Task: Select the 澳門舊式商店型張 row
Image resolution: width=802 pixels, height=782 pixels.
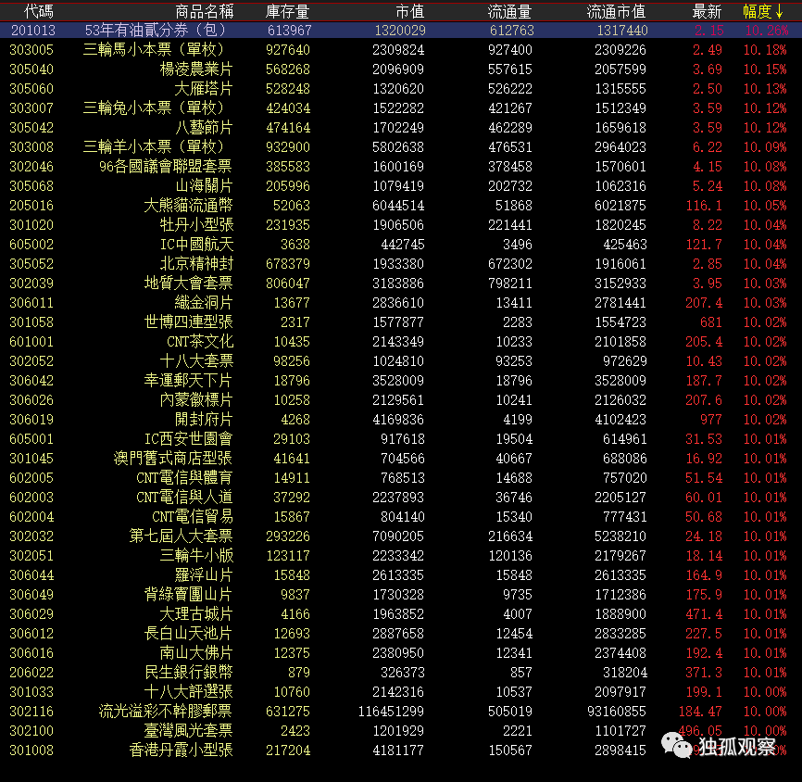Action: click(x=401, y=458)
